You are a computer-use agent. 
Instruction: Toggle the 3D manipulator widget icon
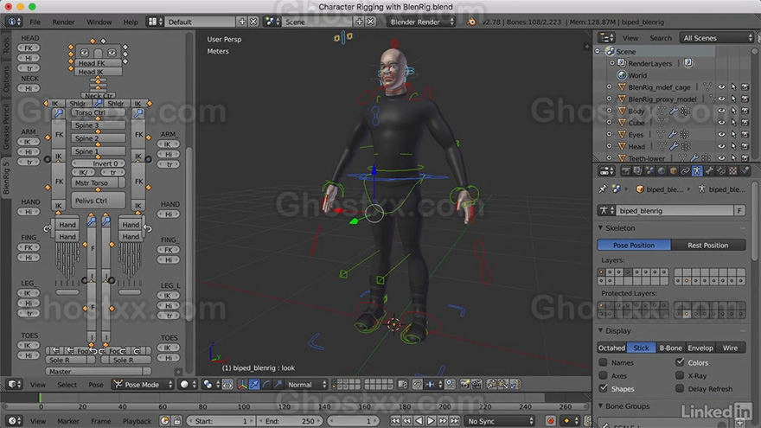[x=242, y=384]
